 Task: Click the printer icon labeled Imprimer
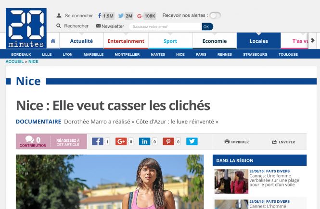coord(227,142)
